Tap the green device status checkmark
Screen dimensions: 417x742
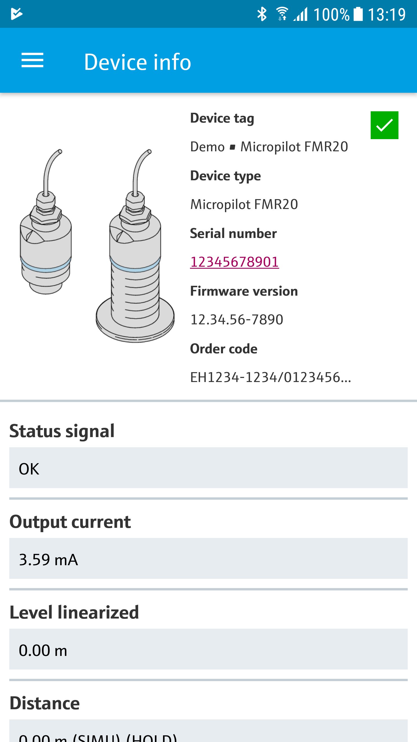point(384,125)
